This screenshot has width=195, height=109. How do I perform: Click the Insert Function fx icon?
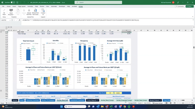[x=20, y=20]
